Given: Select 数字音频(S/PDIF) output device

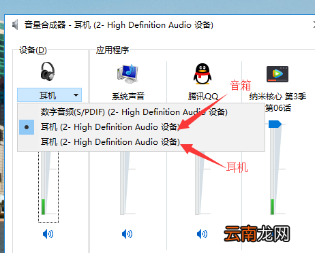Looking at the screenshot, I should coord(141,112).
